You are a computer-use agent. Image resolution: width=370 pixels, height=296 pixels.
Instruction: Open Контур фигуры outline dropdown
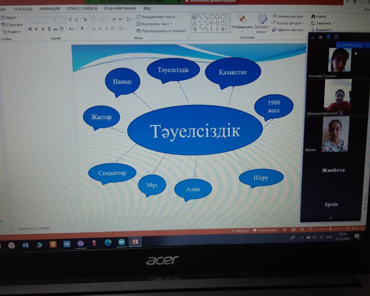point(288,23)
